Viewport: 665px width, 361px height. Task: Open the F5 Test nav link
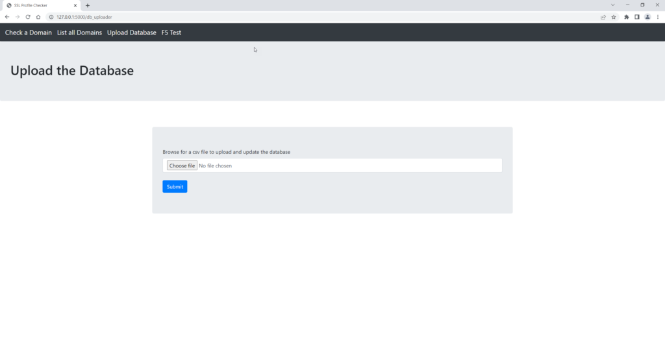click(x=171, y=32)
